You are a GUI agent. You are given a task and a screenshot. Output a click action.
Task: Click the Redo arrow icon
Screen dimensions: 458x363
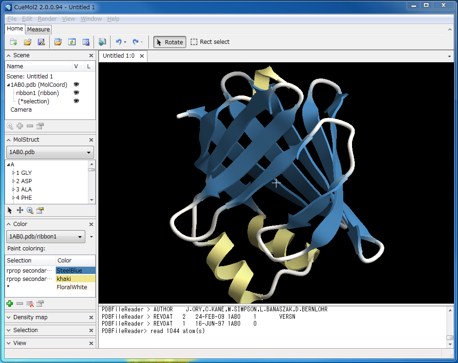[x=136, y=42]
